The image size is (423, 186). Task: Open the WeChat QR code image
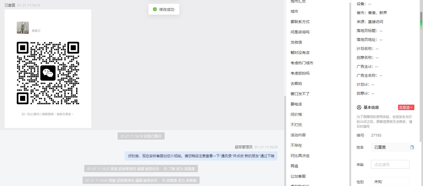(48, 73)
